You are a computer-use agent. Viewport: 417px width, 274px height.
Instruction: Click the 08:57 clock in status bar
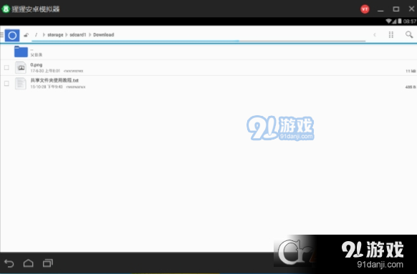pyautogui.click(x=410, y=21)
